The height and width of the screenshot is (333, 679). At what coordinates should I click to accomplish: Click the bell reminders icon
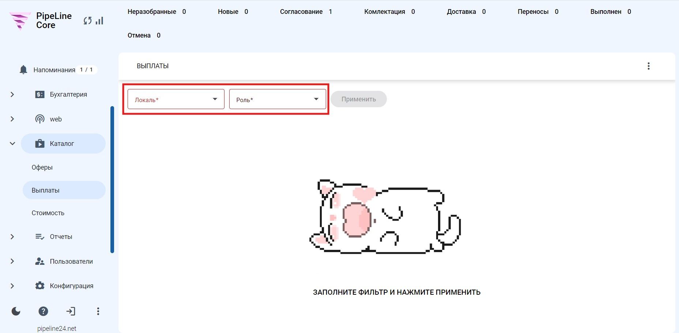pyautogui.click(x=23, y=70)
